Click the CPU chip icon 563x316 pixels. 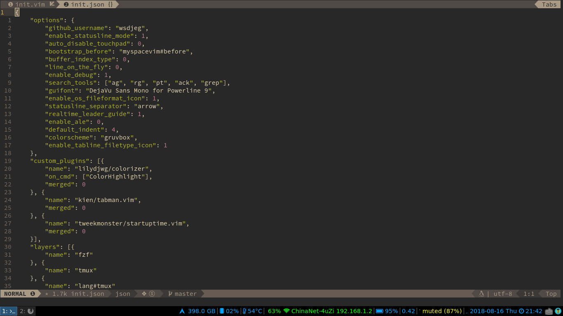coord(222,311)
